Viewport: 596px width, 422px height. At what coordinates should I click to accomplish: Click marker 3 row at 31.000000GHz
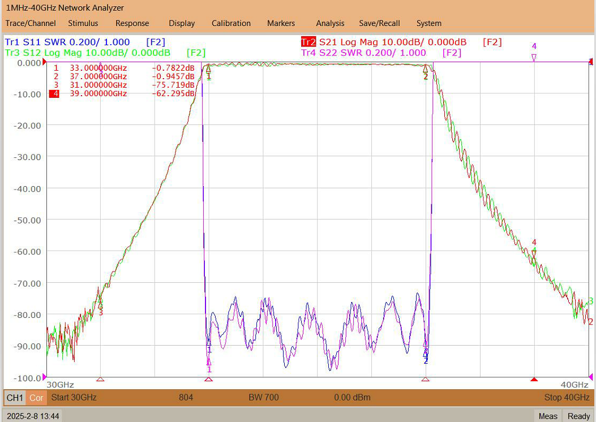coord(124,85)
